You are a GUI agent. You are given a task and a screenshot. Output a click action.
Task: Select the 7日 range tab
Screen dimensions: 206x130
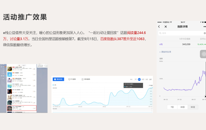point(172,107)
